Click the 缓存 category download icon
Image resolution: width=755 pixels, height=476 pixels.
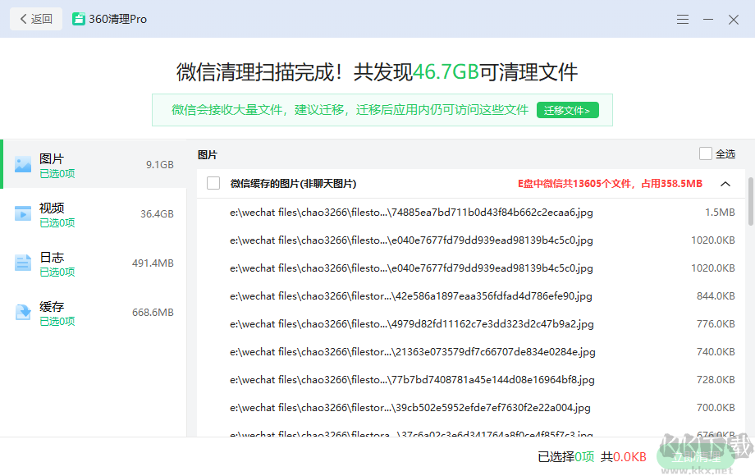22,313
